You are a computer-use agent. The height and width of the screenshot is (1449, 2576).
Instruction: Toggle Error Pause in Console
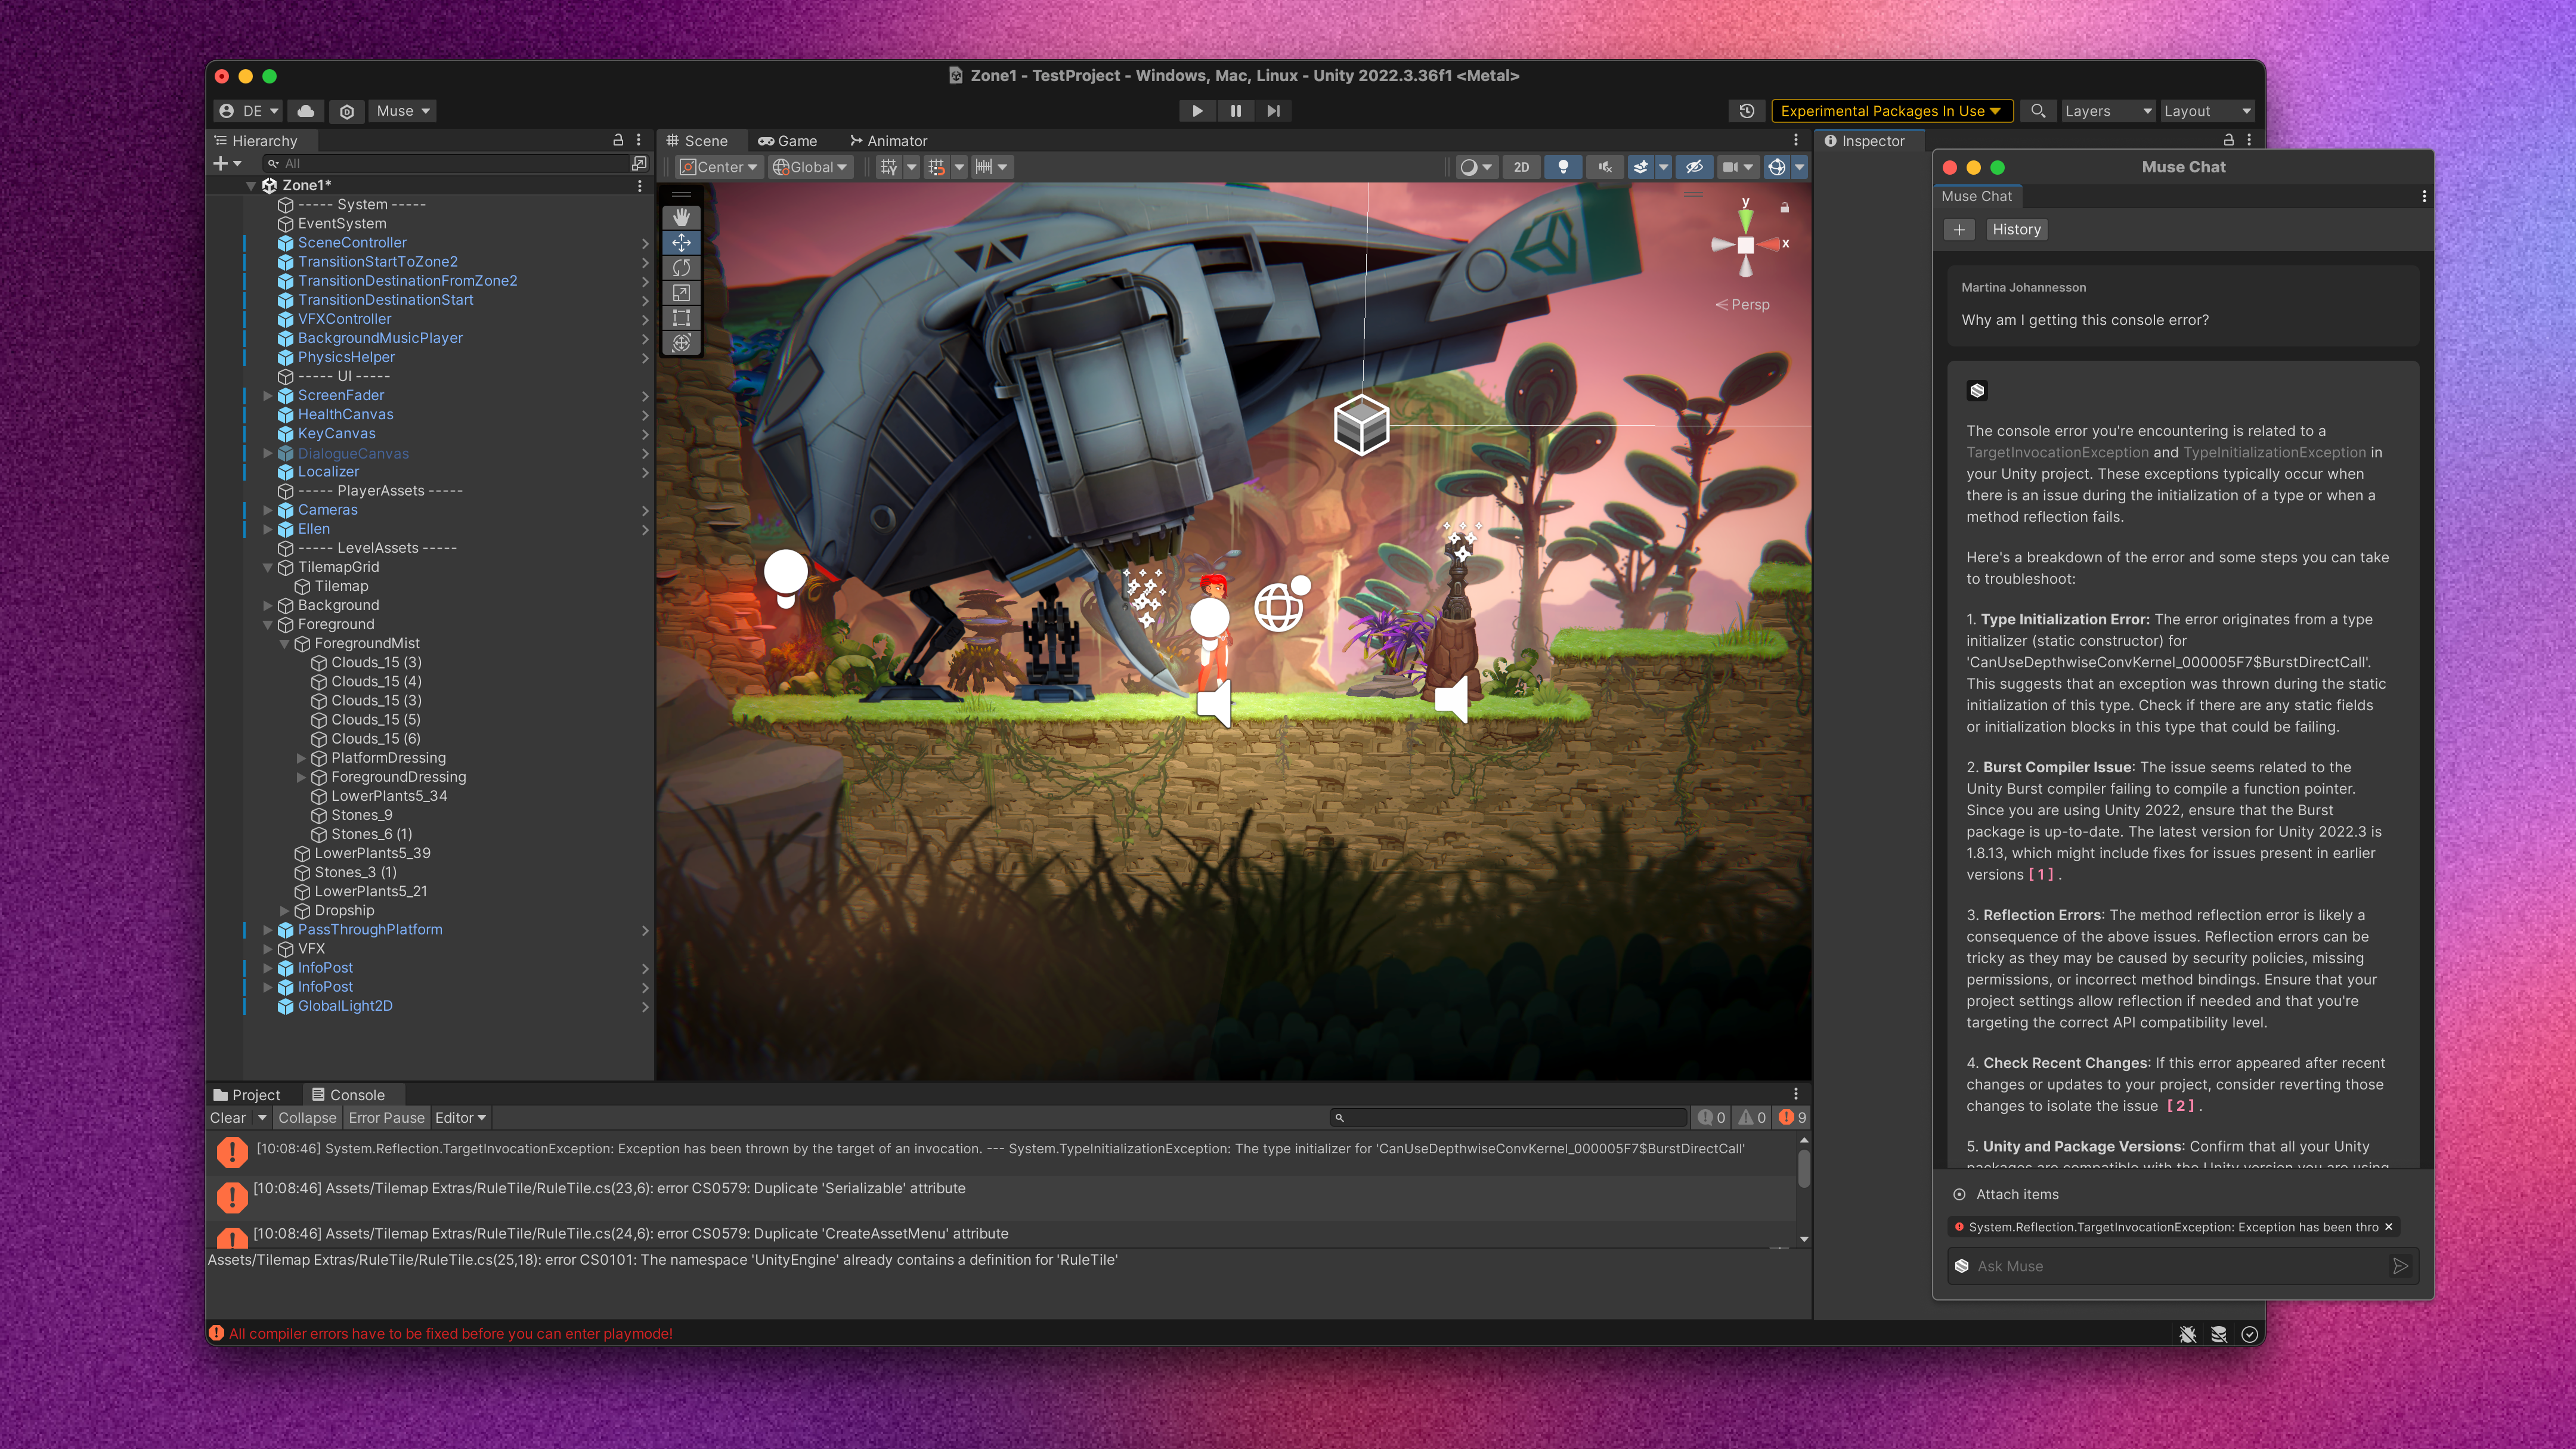tap(386, 1118)
